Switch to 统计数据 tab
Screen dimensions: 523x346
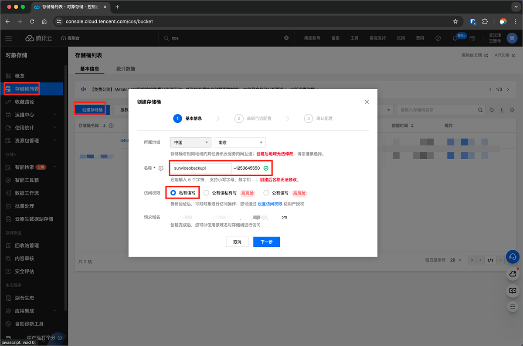[126, 69]
